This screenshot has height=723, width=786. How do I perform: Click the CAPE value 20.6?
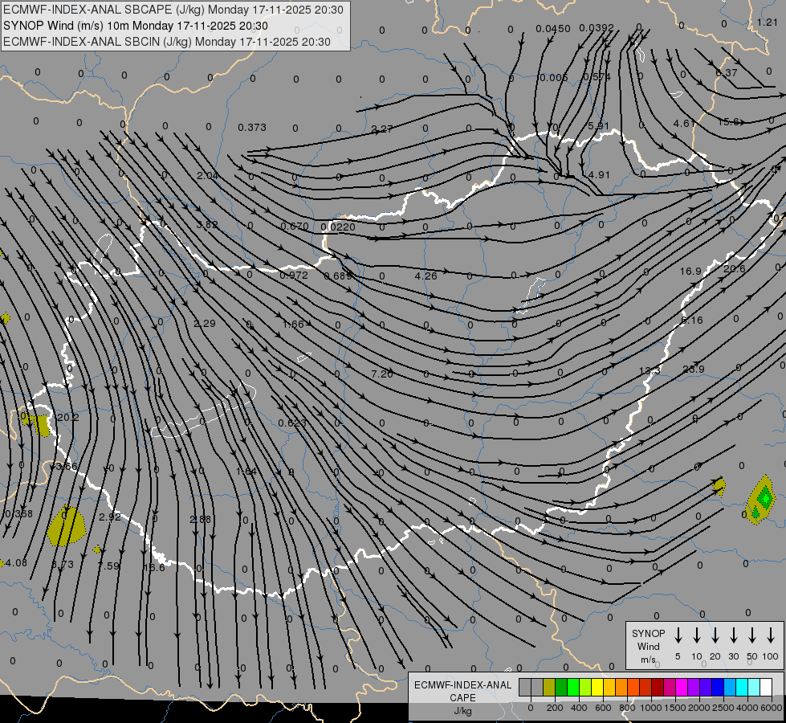[735, 269]
